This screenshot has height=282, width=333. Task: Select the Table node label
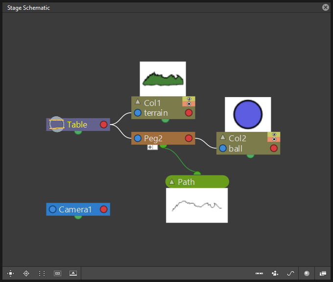click(x=77, y=125)
